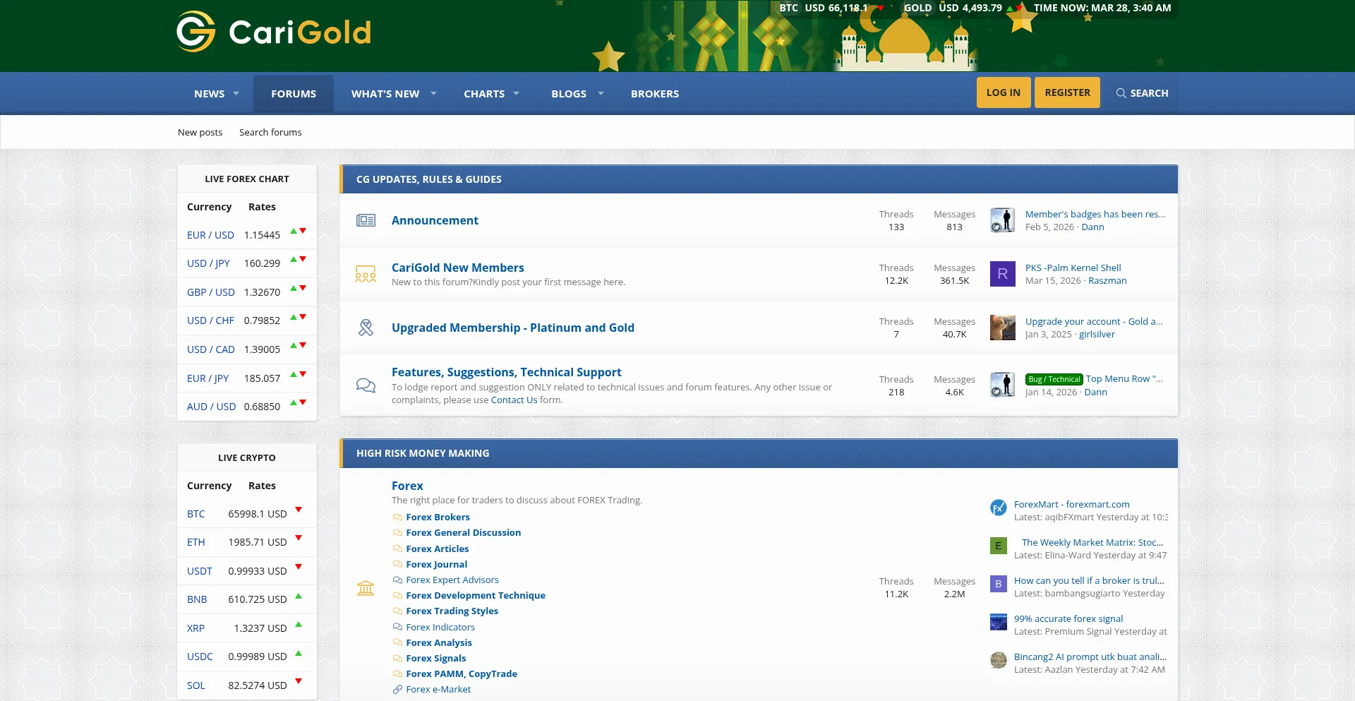Follow the Contact Us link
1355x701 pixels.
pos(514,400)
